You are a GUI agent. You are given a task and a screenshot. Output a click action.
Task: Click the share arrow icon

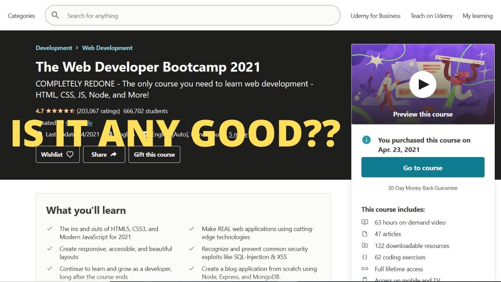114,154
